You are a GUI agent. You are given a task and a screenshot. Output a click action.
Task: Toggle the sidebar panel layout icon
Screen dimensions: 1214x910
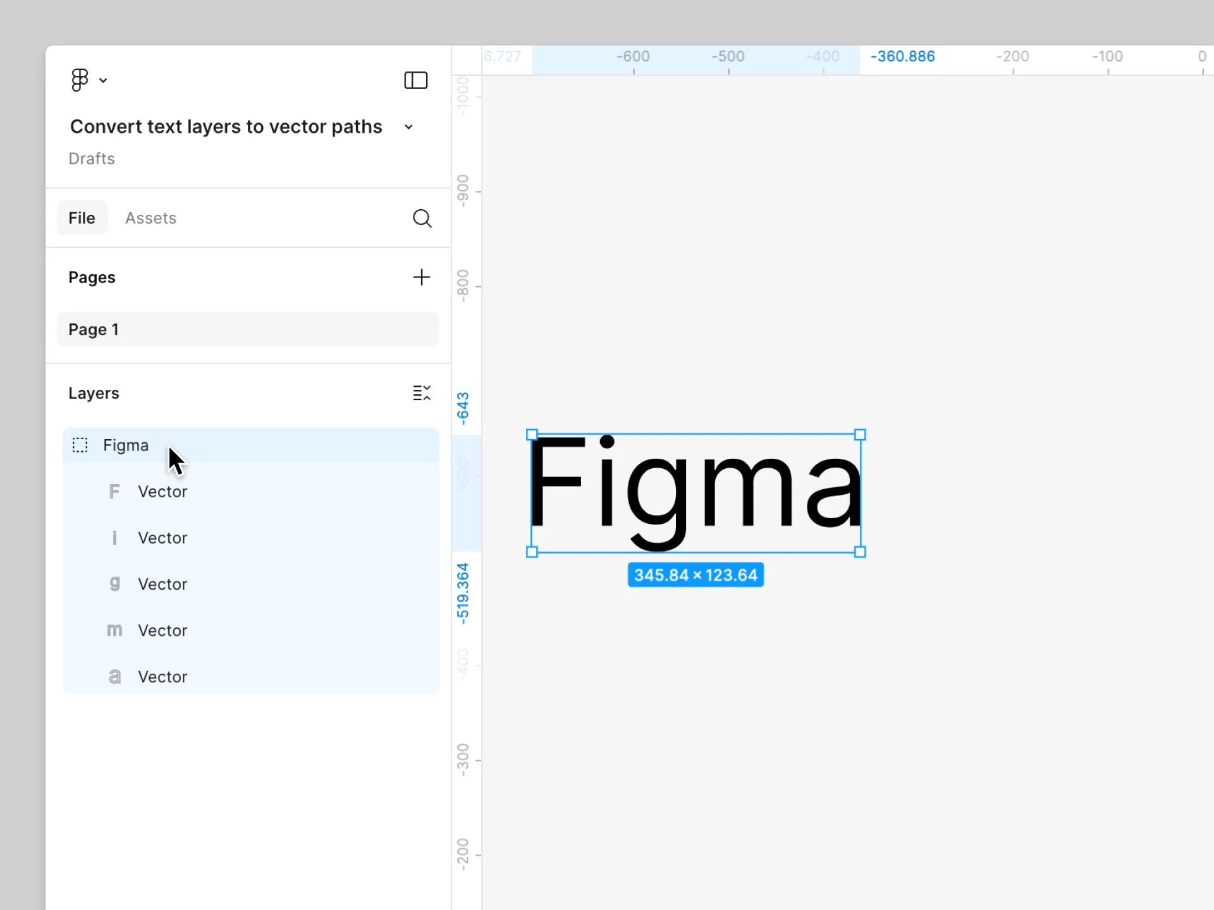pyautogui.click(x=415, y=80)
